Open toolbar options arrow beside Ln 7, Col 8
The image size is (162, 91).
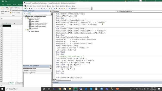pyautogui.click(x=92, y=9)
